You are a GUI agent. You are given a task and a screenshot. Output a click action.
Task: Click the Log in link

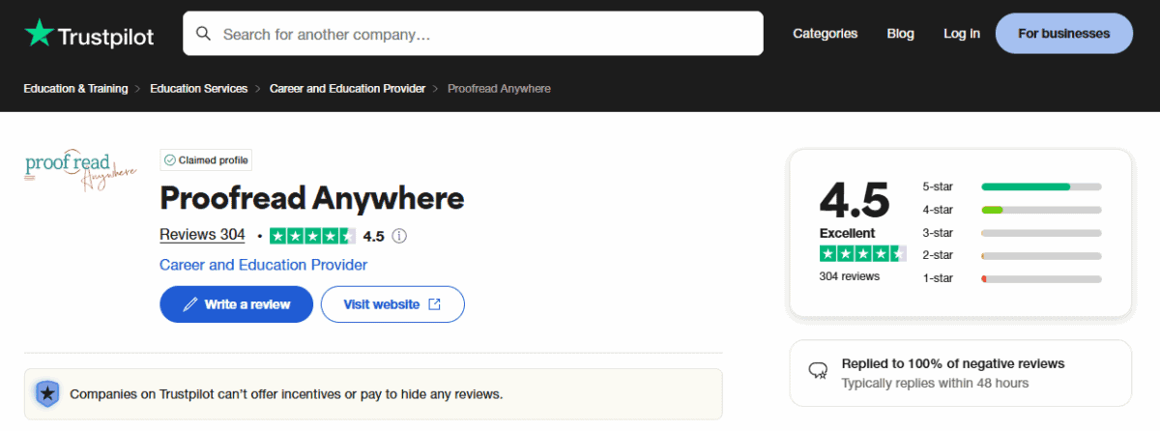coord(962,34)
